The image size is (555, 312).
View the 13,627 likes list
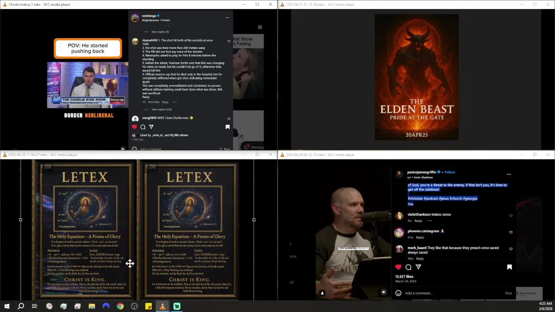tap(404, 276)
